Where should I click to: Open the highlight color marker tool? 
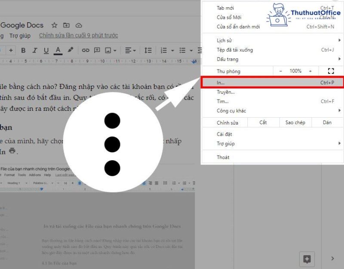70,50
